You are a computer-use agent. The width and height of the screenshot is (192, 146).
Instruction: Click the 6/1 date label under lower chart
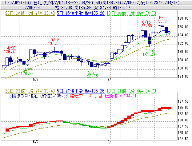tap(110, 142)
